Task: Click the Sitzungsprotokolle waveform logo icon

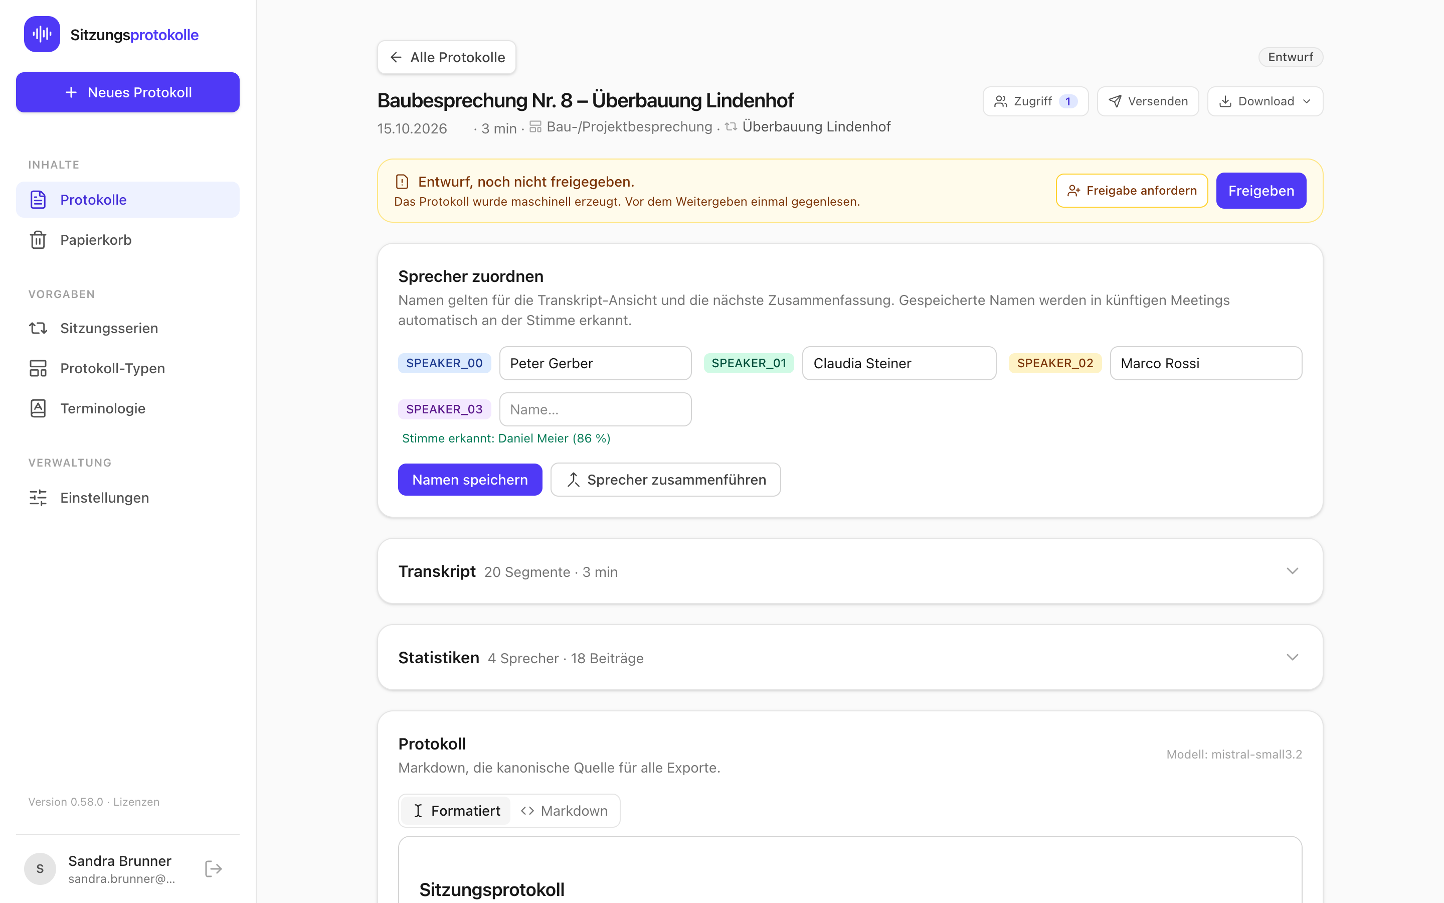Action: (x=42, y=34)
